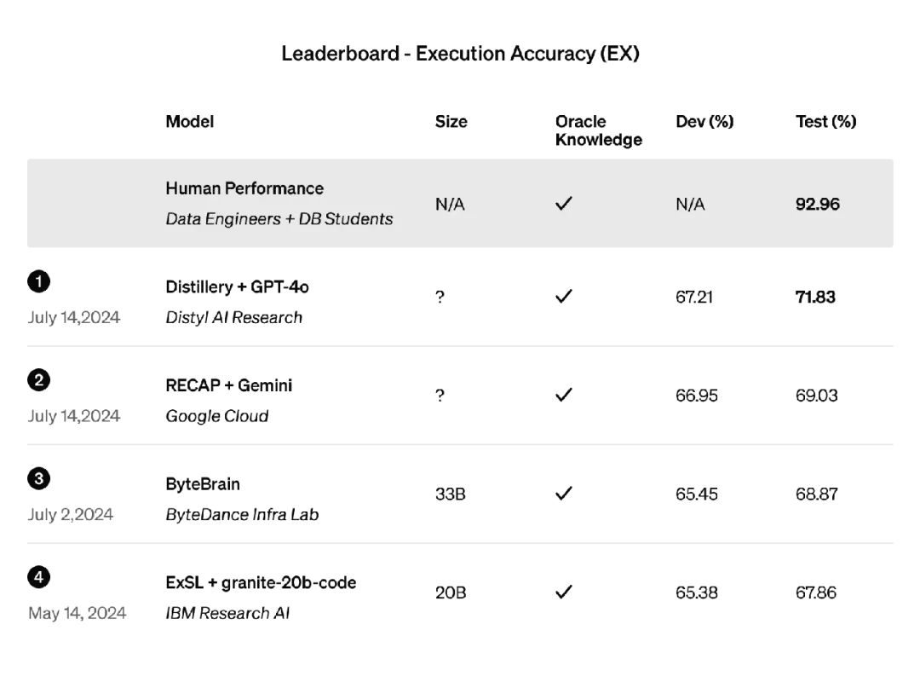Click the rank 4 badge icon
Screen dimensions: 920x682
39,578
